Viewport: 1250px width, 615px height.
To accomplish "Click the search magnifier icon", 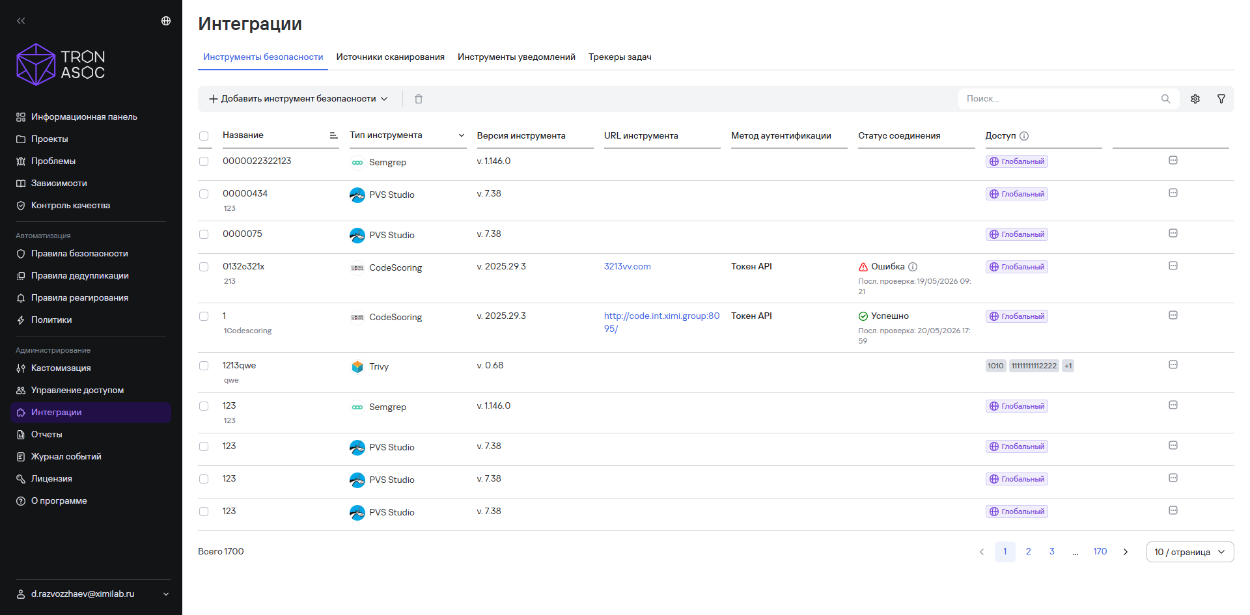I will [1165, 99].
